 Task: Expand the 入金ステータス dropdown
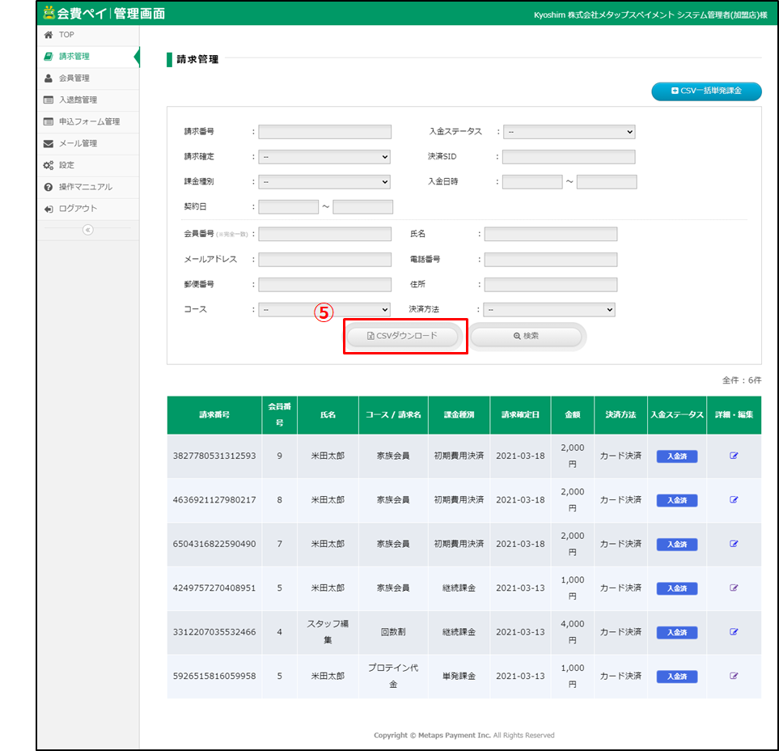point(569,132)
